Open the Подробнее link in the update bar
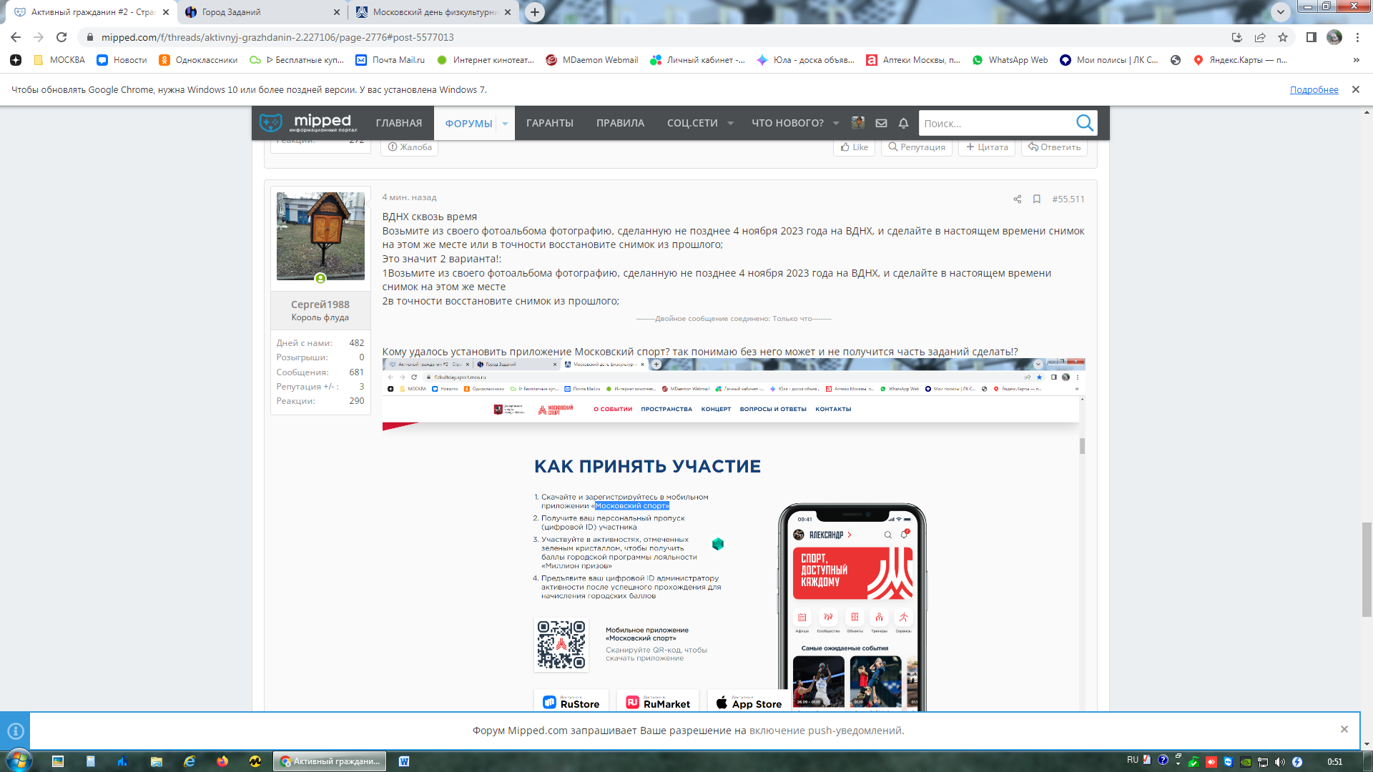 1314,89
